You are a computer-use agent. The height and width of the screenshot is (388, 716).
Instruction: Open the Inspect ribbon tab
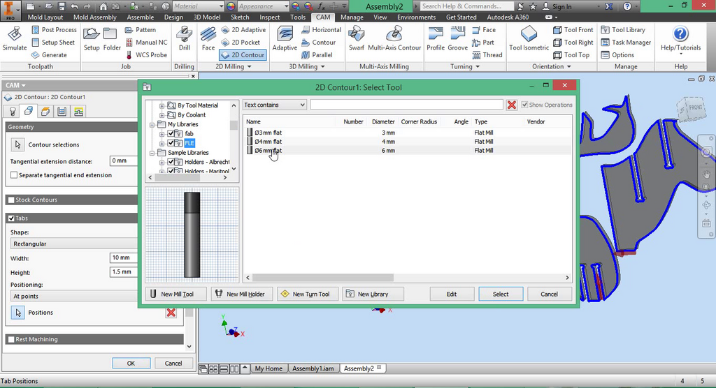tap(269, 17)
